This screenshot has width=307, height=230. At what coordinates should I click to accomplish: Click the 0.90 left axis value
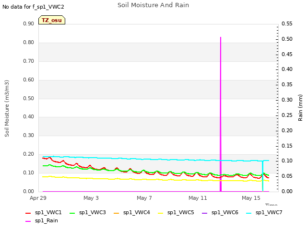click(29, 24)
